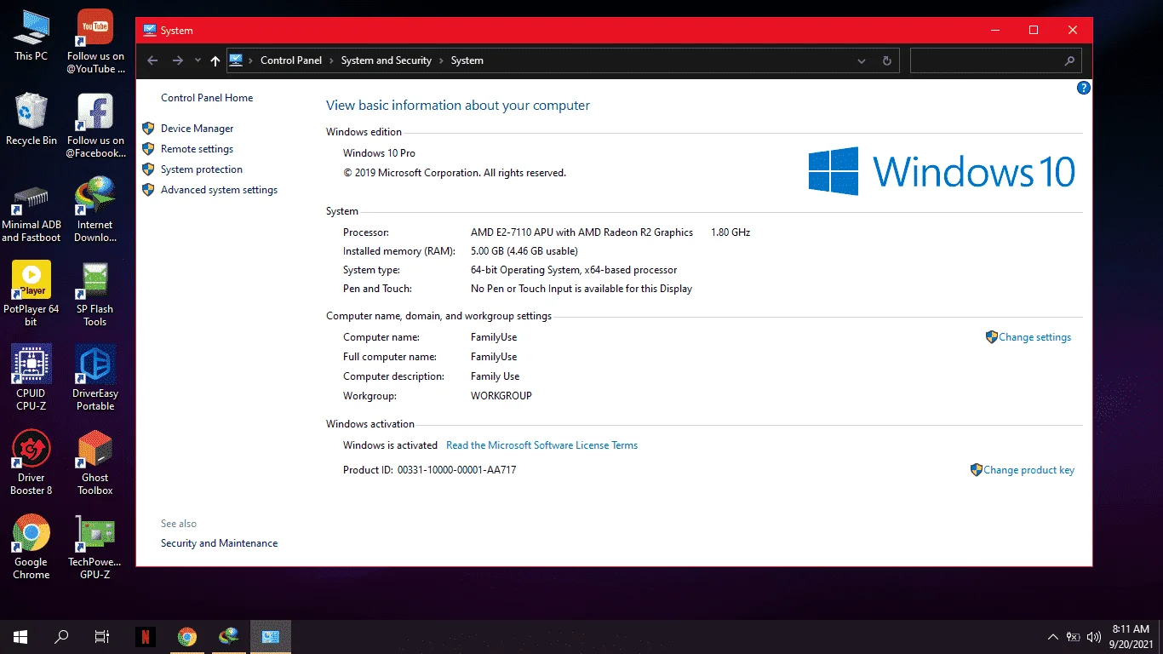Open Internet Download Manager taskbar icon
Viewport: 1163px width, 654px height.
pyautogui.click(x=229, y=636)
